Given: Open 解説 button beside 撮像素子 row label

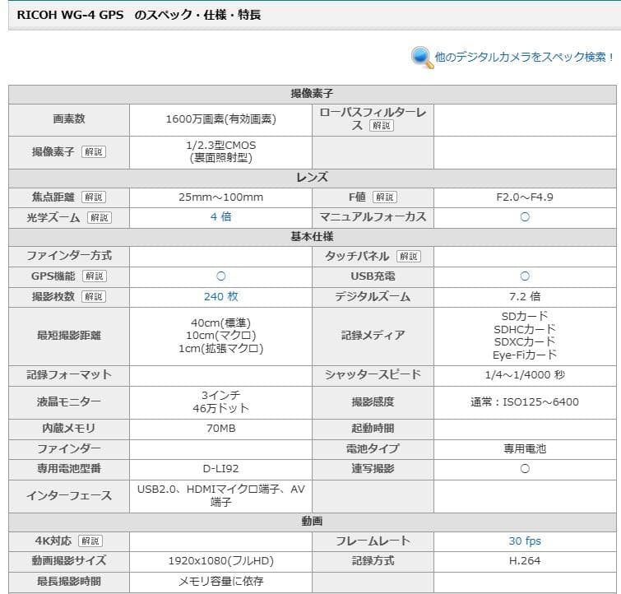Looking at the screenshot, I should 94,151.
